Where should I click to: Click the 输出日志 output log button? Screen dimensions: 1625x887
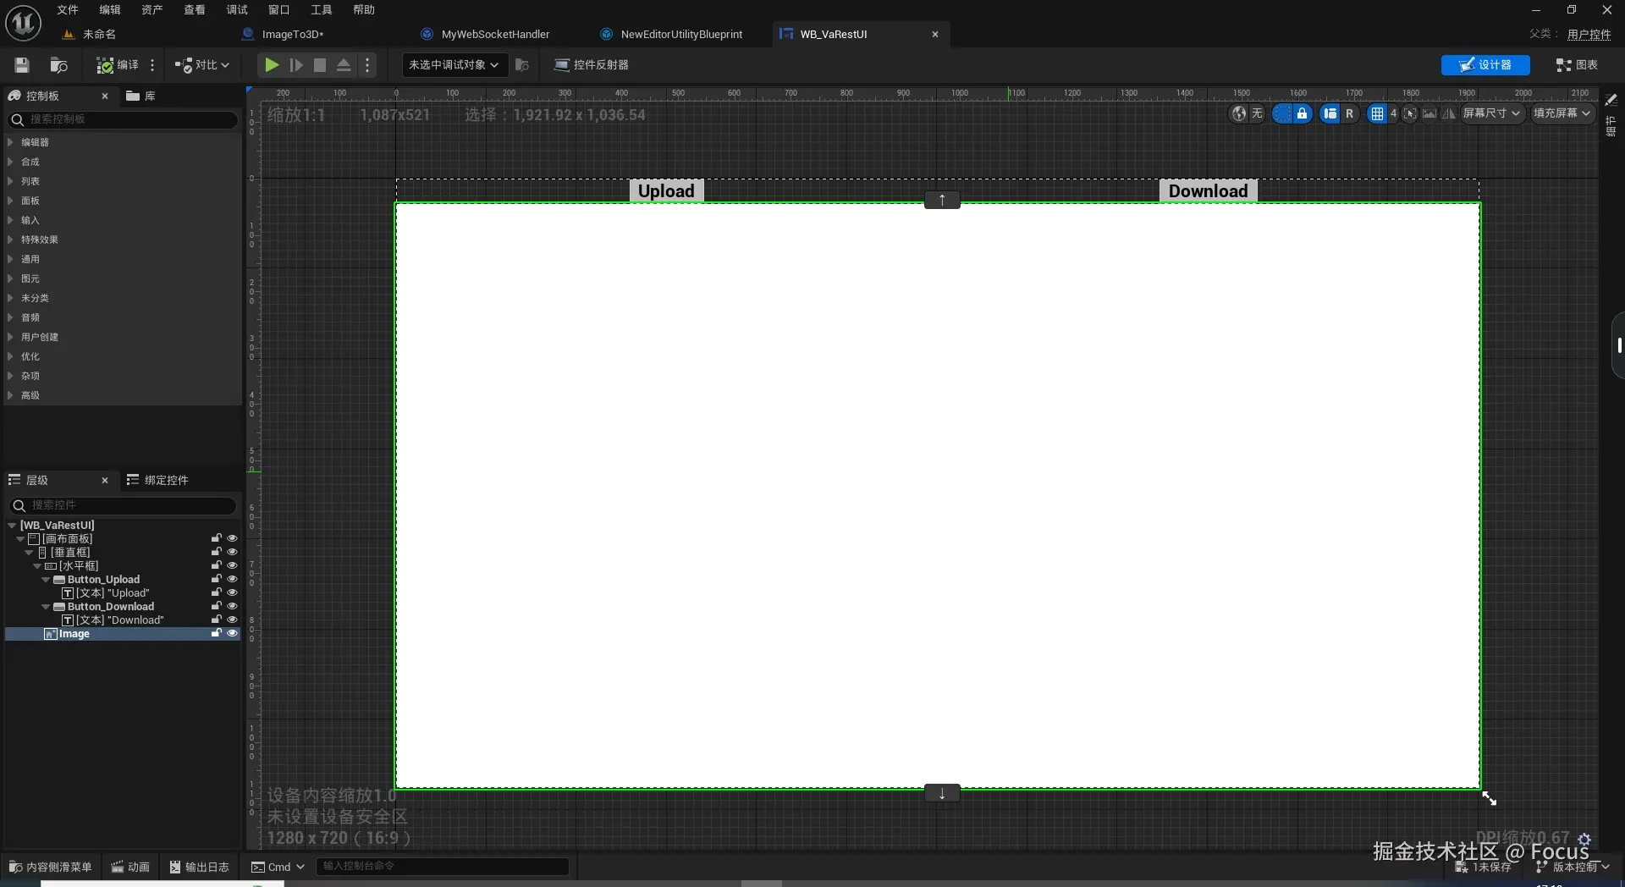(x=199, y=867)
